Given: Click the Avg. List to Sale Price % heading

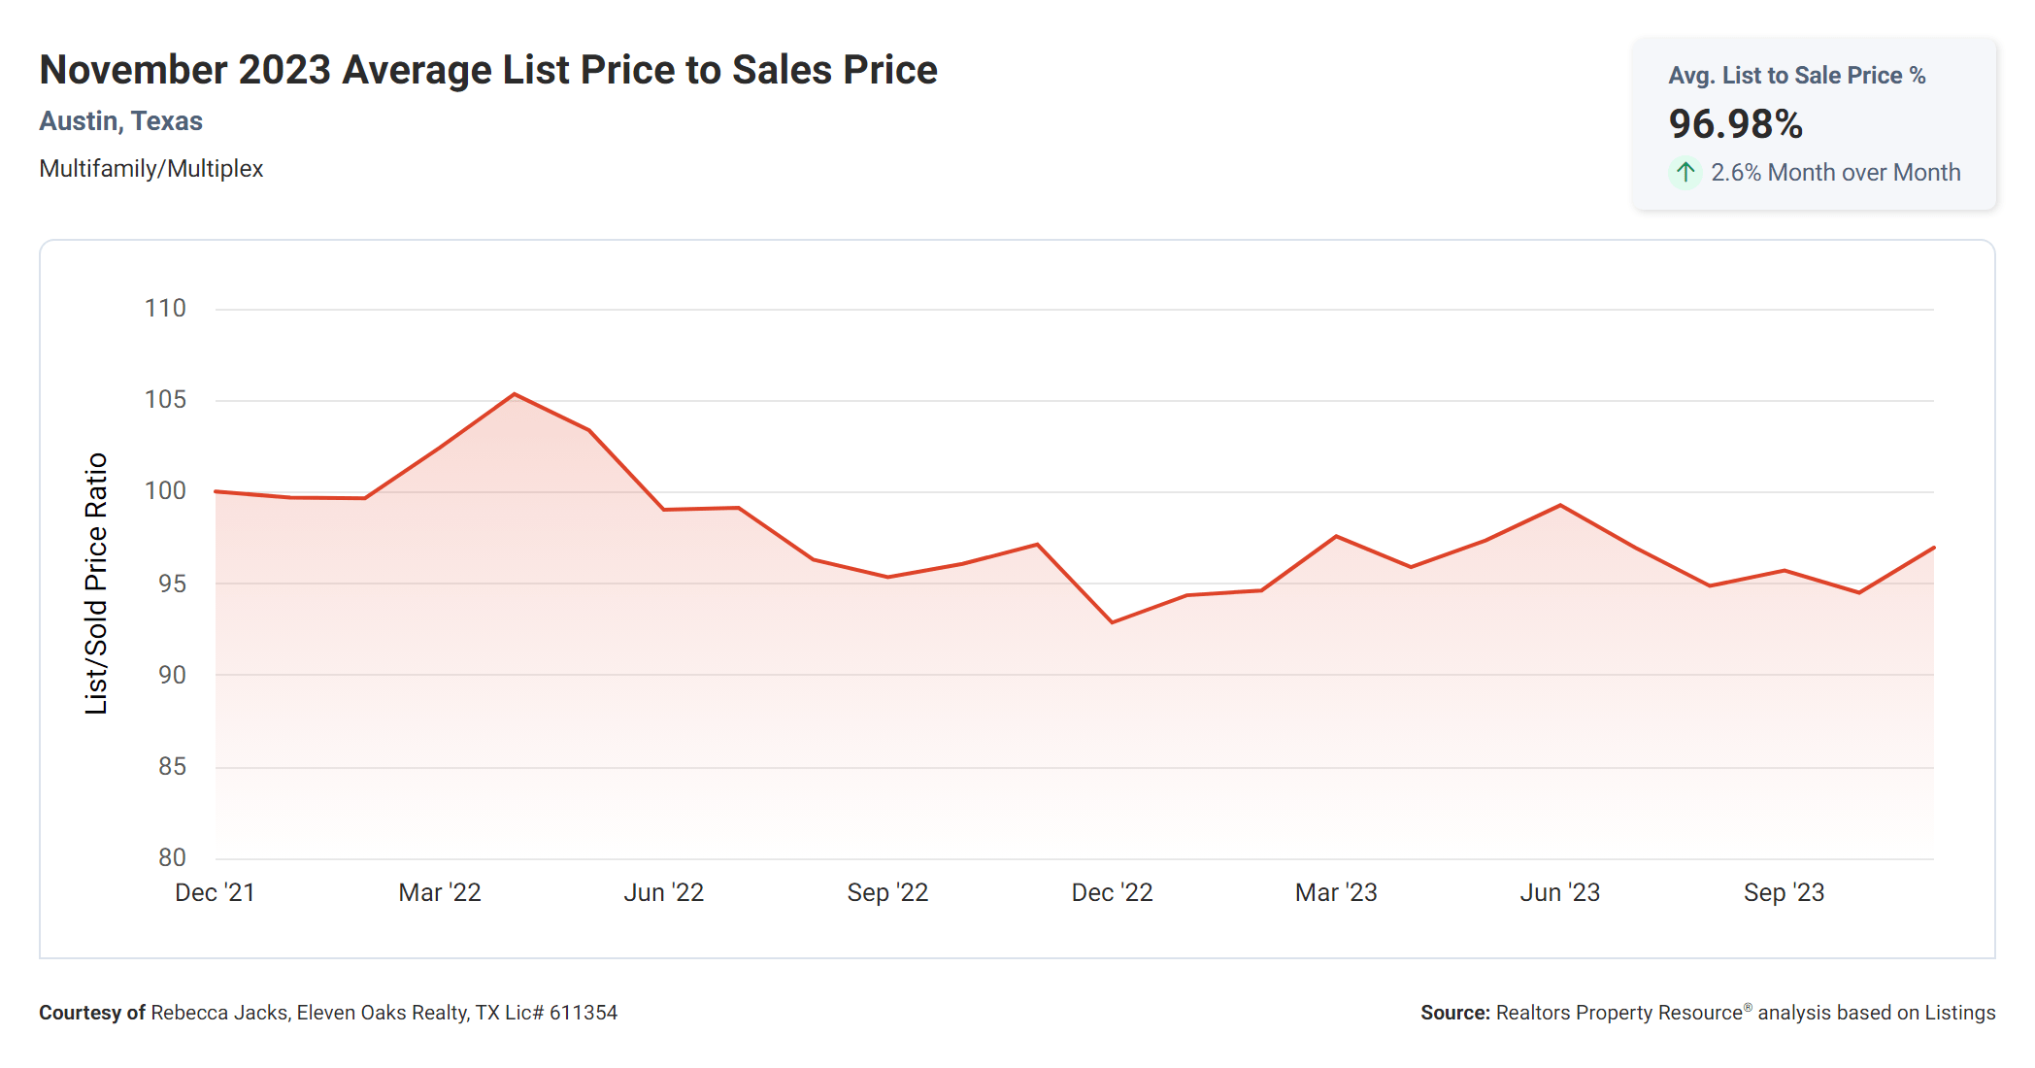Looking at the screenshot, I should pyautogui.click(x=1796, y=76).
